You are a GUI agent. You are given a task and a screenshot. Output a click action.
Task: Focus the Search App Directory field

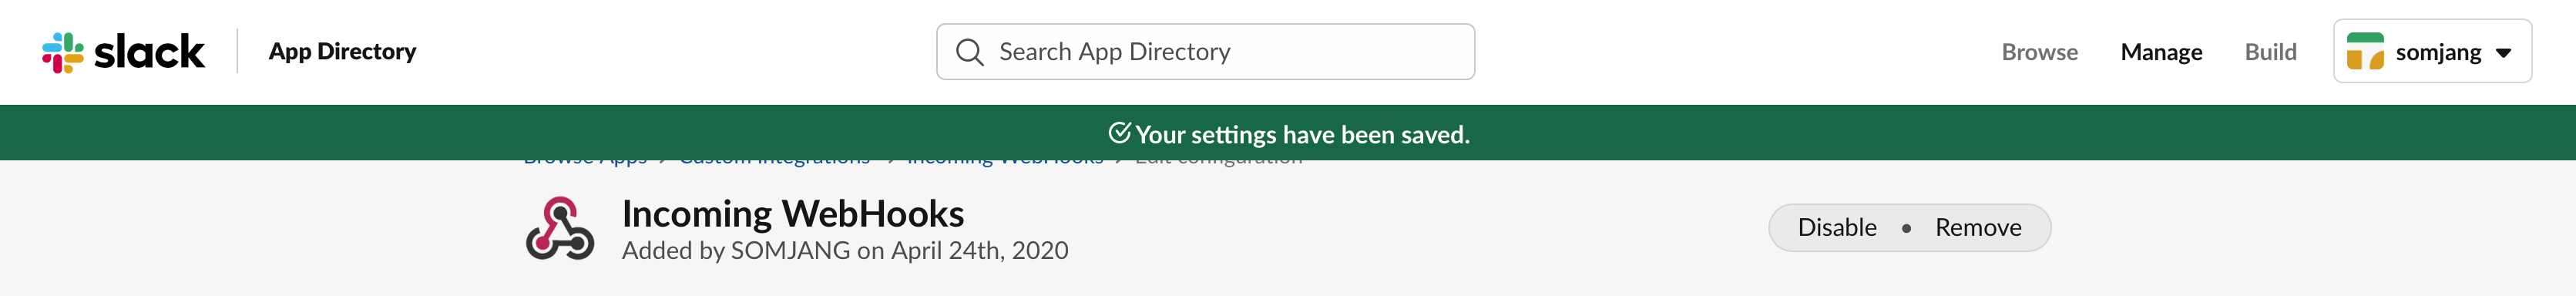click(1205, 52)
